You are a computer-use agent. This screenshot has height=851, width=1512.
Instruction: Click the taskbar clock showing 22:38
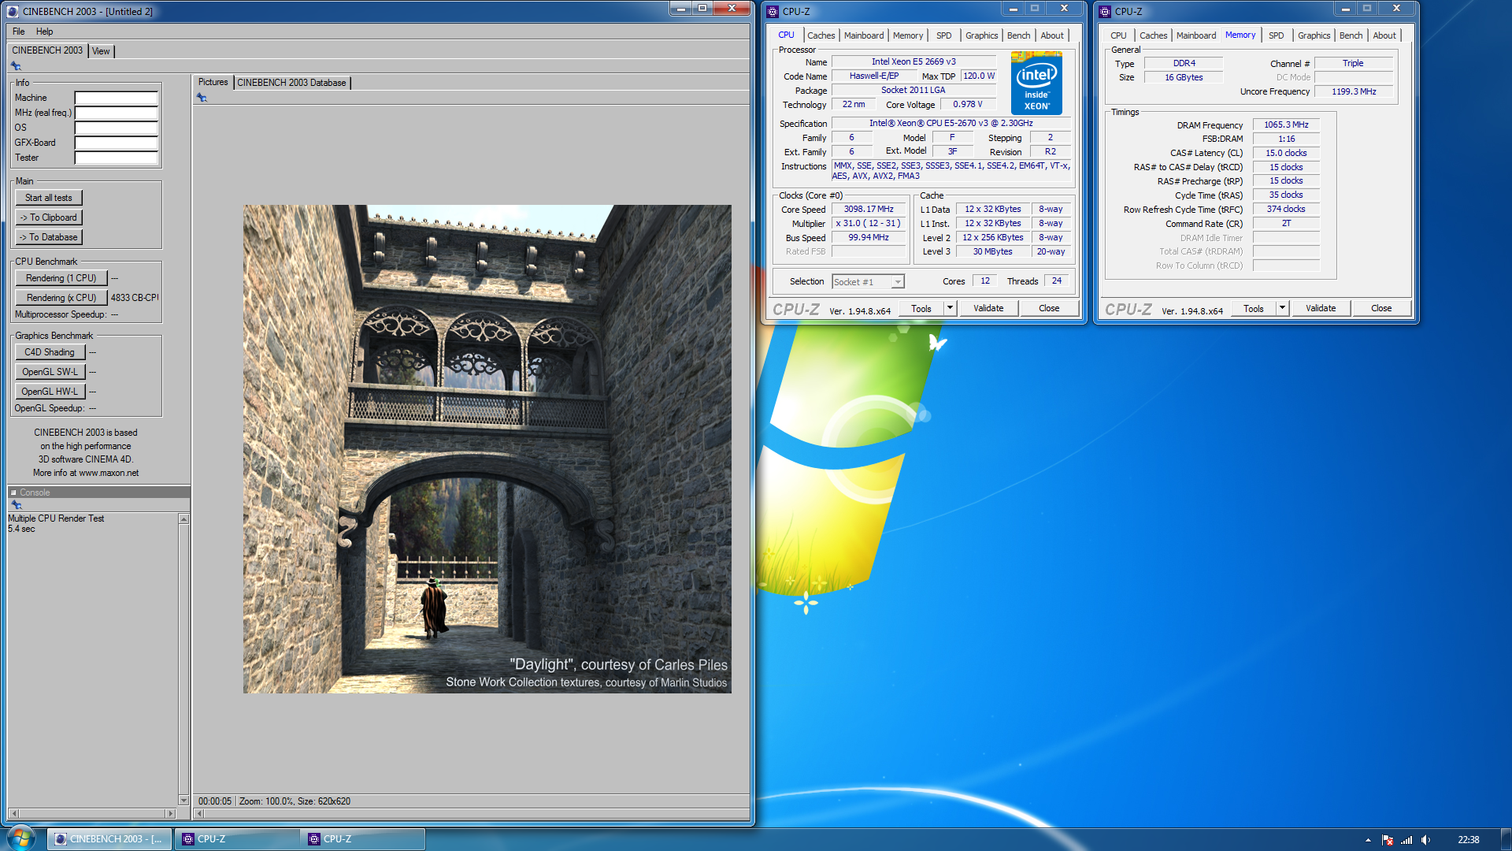[x=1468, y=840]
